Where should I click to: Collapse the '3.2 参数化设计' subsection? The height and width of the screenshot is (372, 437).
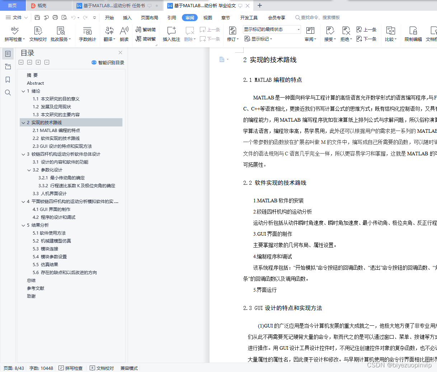tap(29, 170)
